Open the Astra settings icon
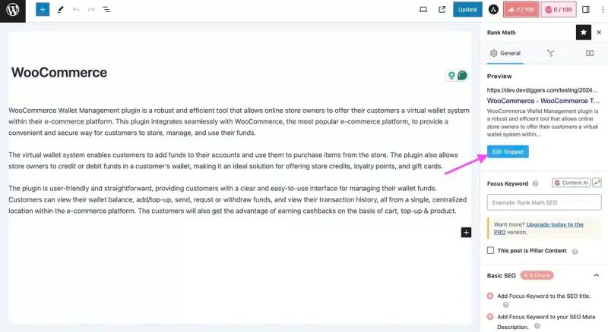 [x=493, y=9]
